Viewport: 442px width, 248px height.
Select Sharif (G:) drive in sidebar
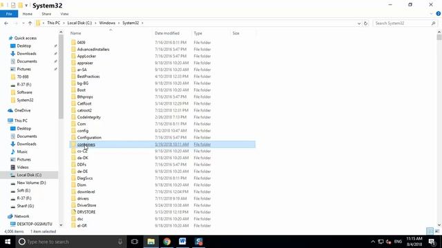[26, 206]
